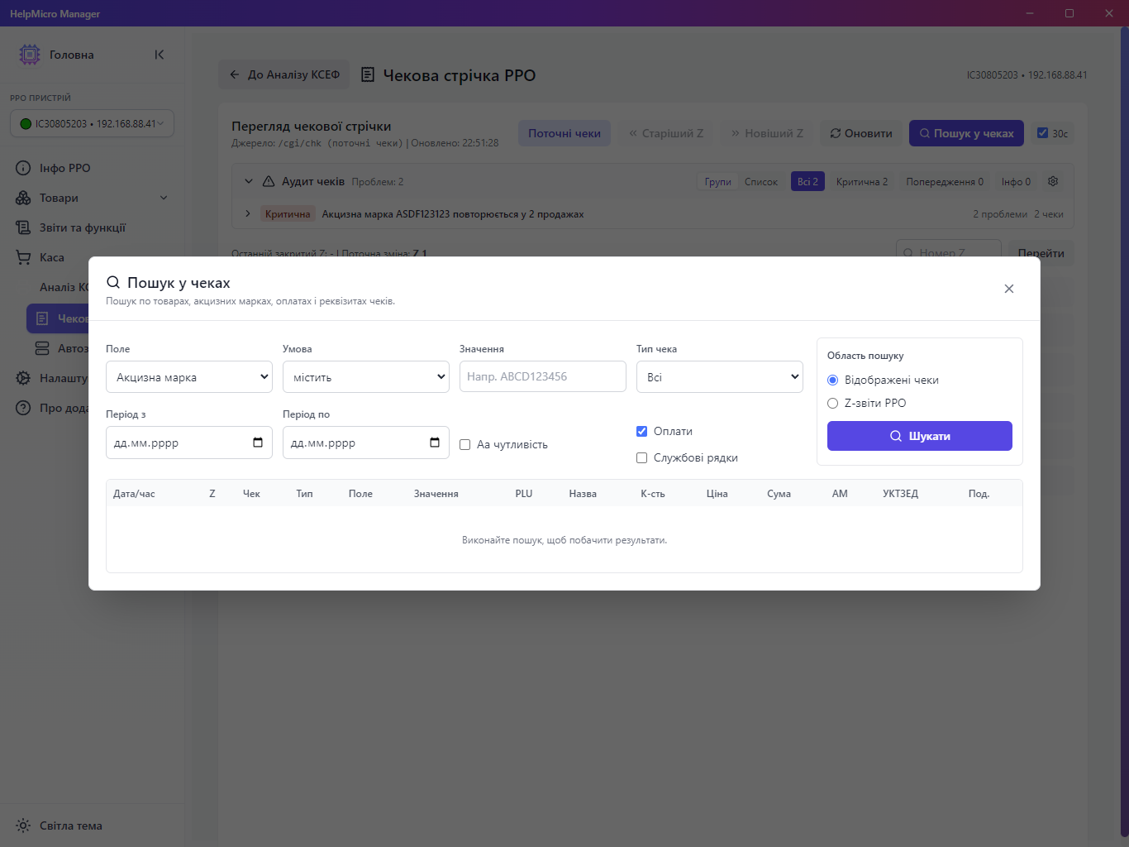This screenshot has width=1129, height=847.
Task: Click the Автозвіти sidebar icon
Action: (x=42, y=348)
